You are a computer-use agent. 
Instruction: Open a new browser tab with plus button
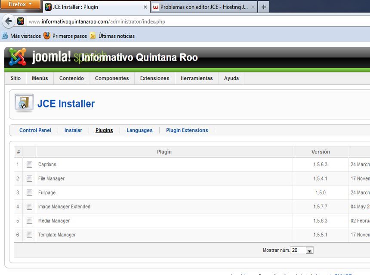coord(264,7)
